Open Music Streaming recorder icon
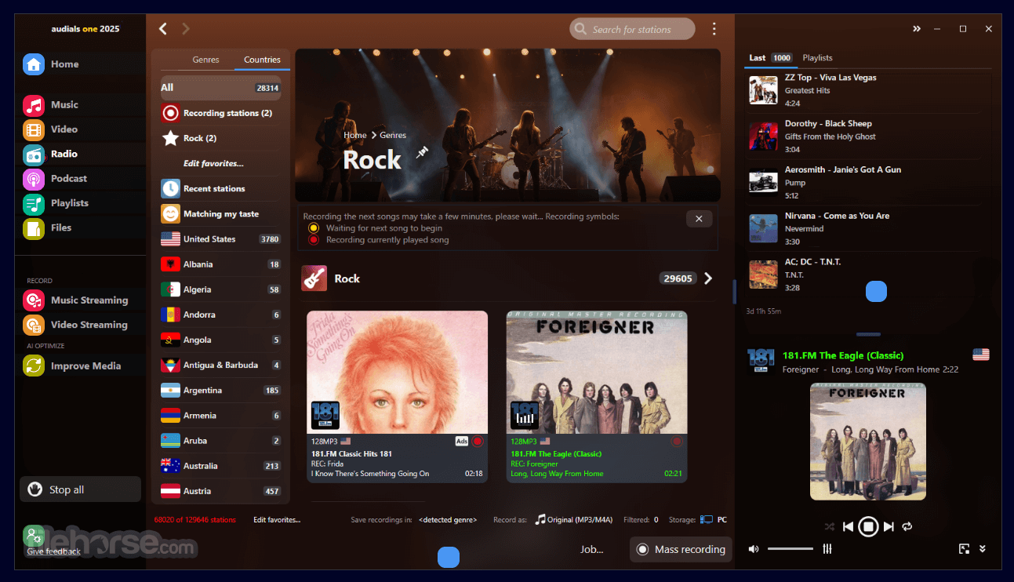This screenshot has width=1014, height=582. pos(34,300)
